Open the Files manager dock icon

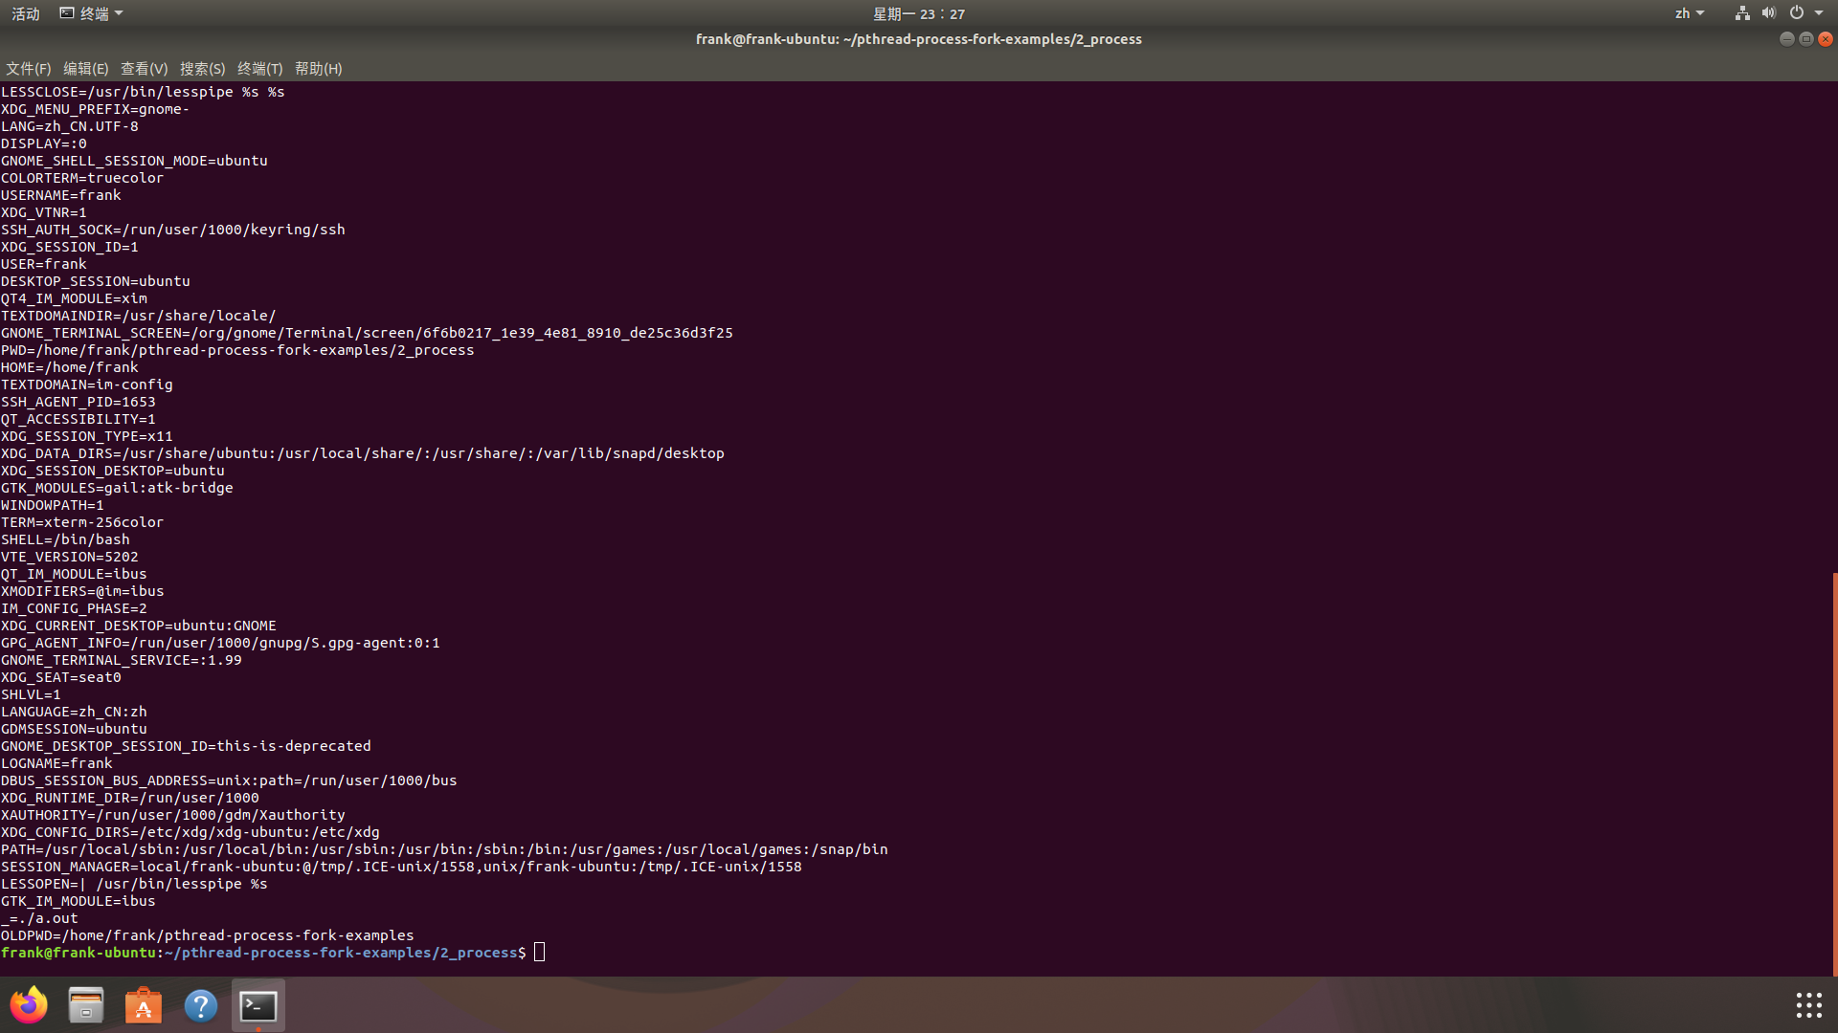click(x=86, y=1005)
